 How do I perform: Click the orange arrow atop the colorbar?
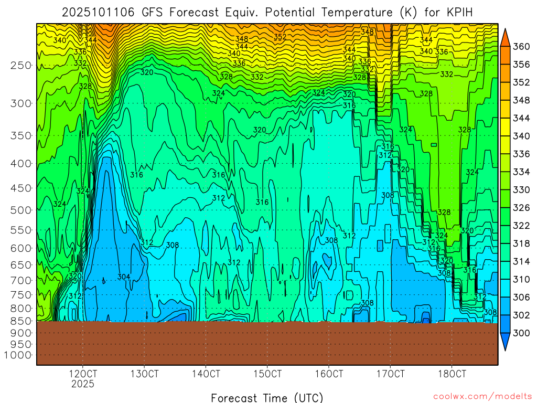pos(505,38)
